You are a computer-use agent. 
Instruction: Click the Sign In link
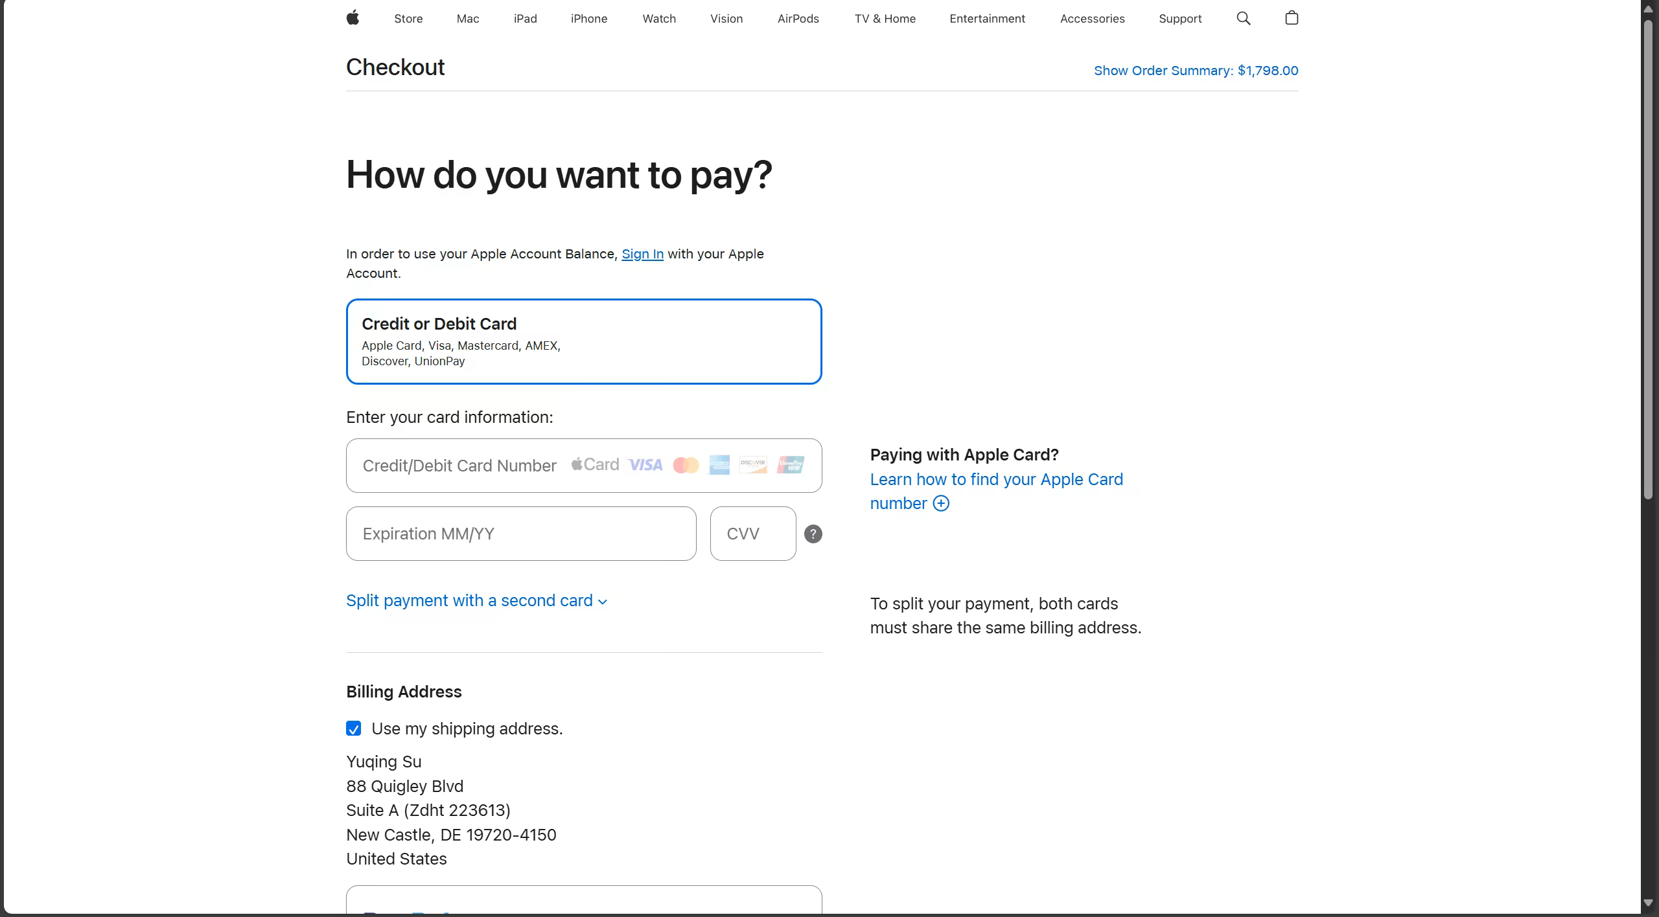(642, 254)
